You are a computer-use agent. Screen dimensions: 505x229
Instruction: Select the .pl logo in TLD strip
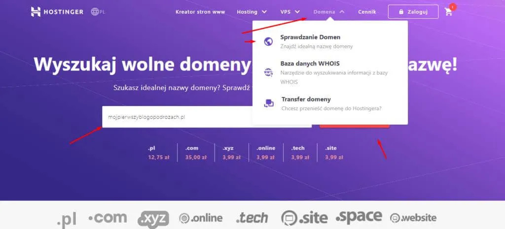click(x=67, y=219)
